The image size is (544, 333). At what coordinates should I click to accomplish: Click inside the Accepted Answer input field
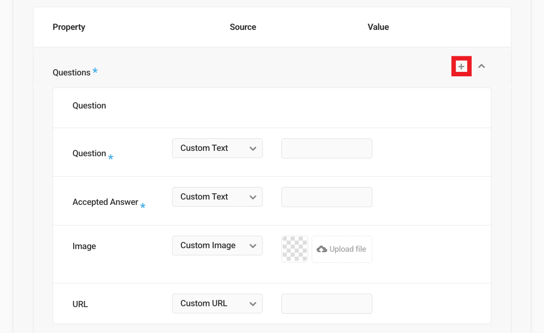click(326, 197)
